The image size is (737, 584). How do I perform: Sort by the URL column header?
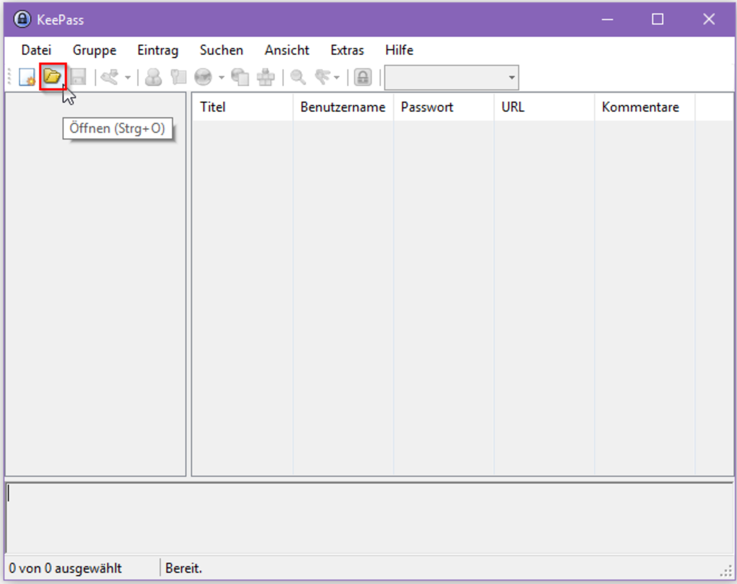point(544,107)
